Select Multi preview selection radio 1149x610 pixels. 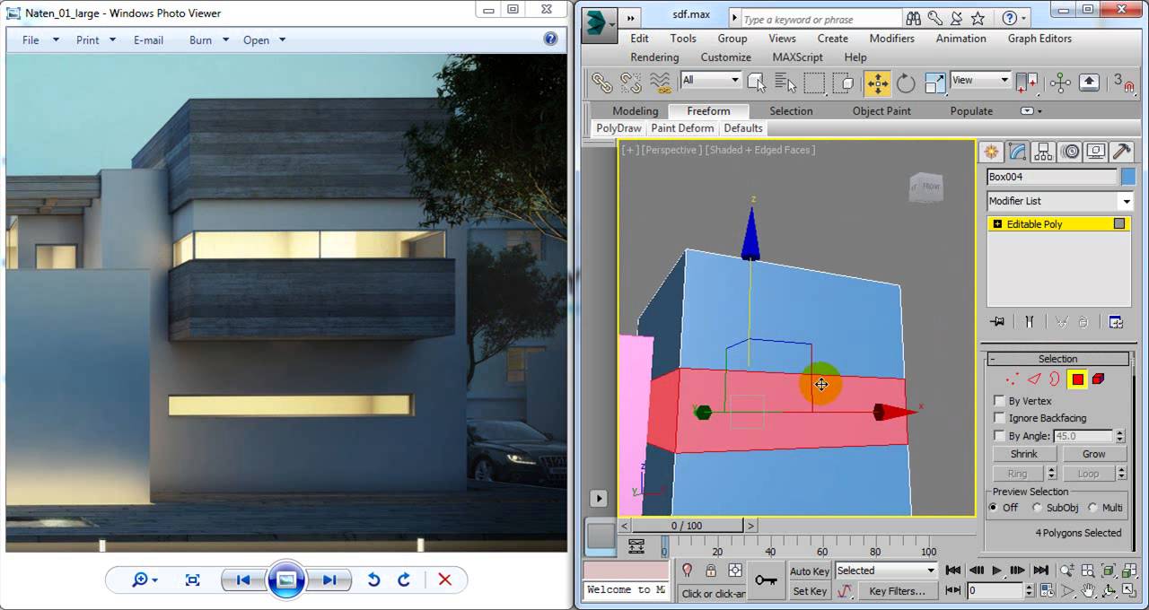1093,508
